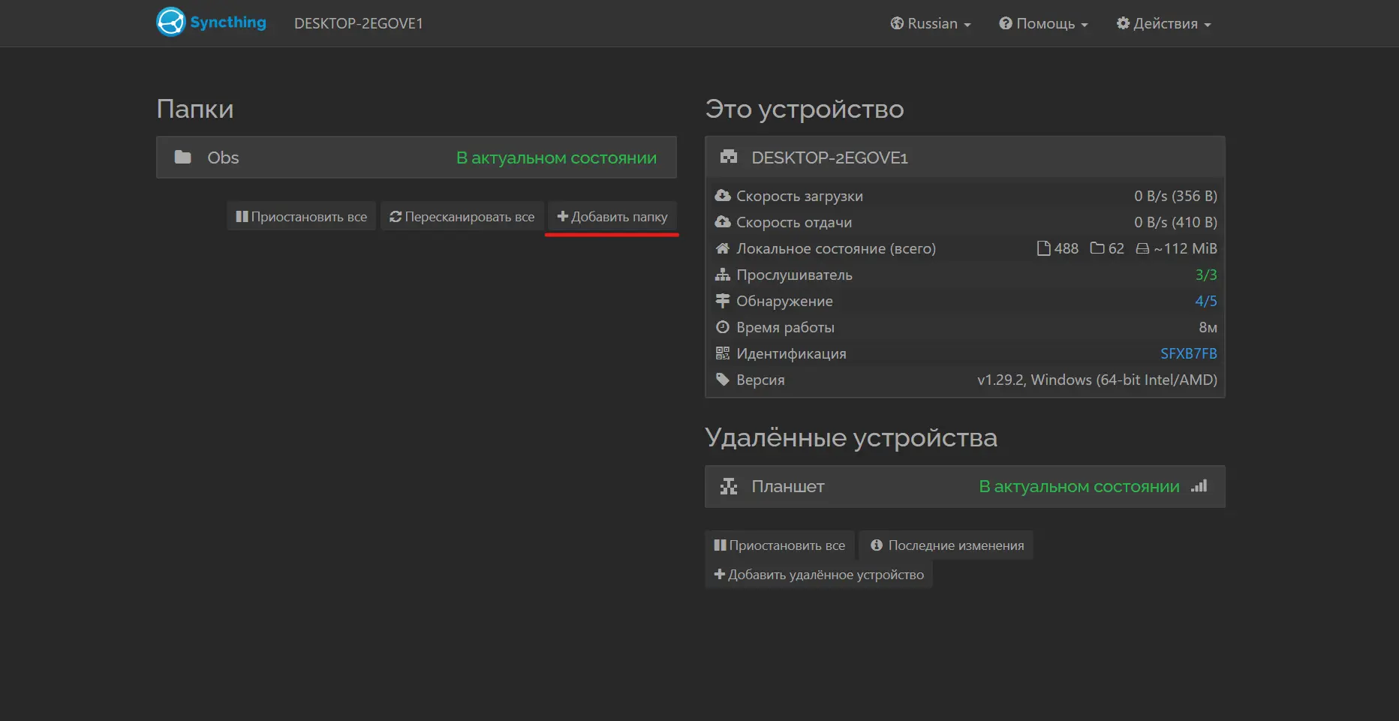Click the folder icon next to Obs
This screenshot has width=1399, height=721.
(x=182, y=157)
